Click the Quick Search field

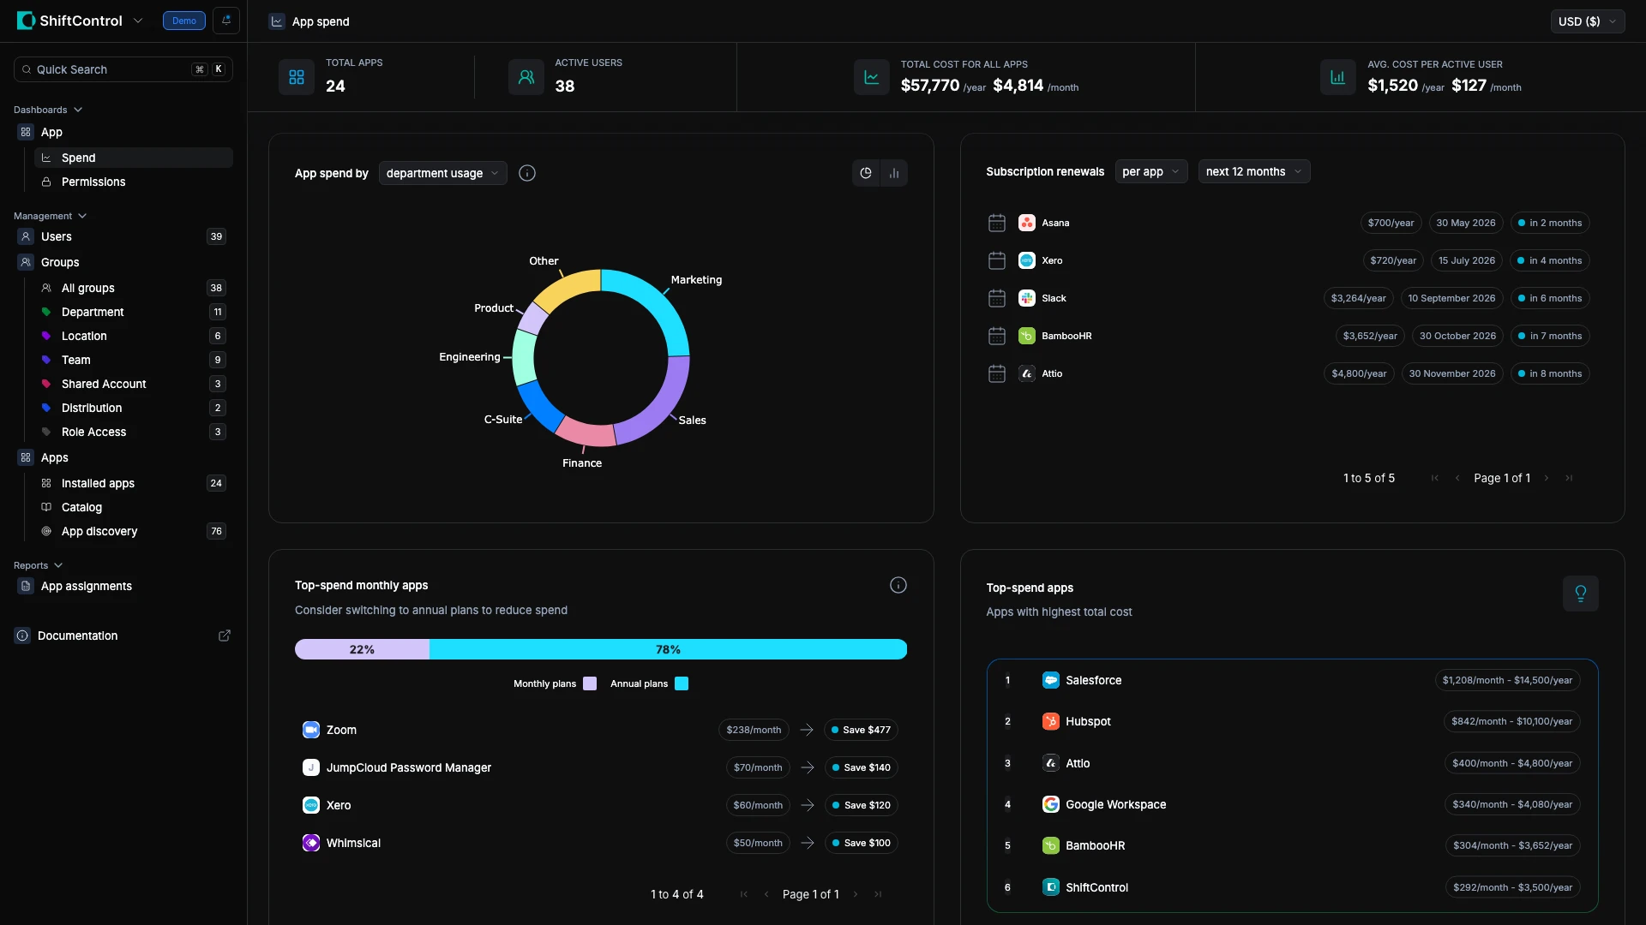pyautogui.click(x=111, y=69)
